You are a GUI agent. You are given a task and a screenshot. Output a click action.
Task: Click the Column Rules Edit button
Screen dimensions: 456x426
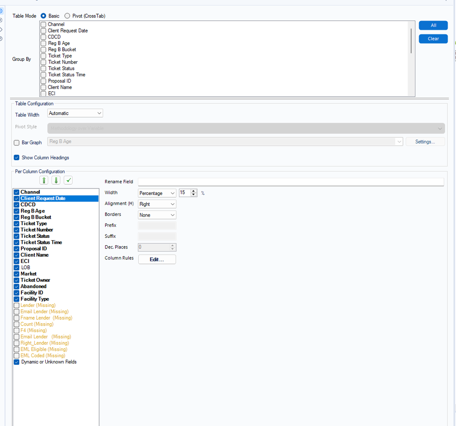coord(157,259)
